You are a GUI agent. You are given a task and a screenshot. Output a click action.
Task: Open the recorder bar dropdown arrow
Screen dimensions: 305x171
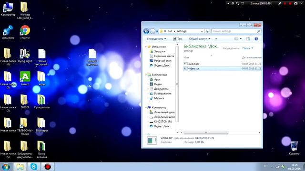tap(228, 3)
